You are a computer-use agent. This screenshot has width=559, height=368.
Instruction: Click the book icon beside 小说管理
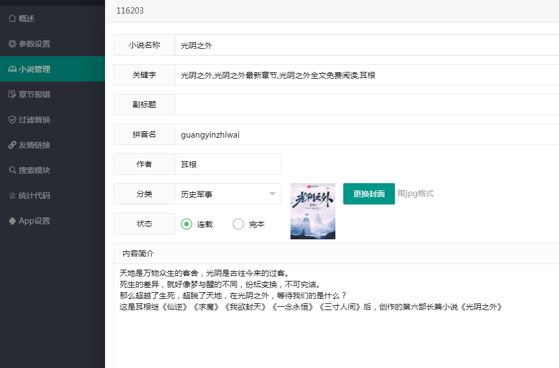tap(12, 69)
